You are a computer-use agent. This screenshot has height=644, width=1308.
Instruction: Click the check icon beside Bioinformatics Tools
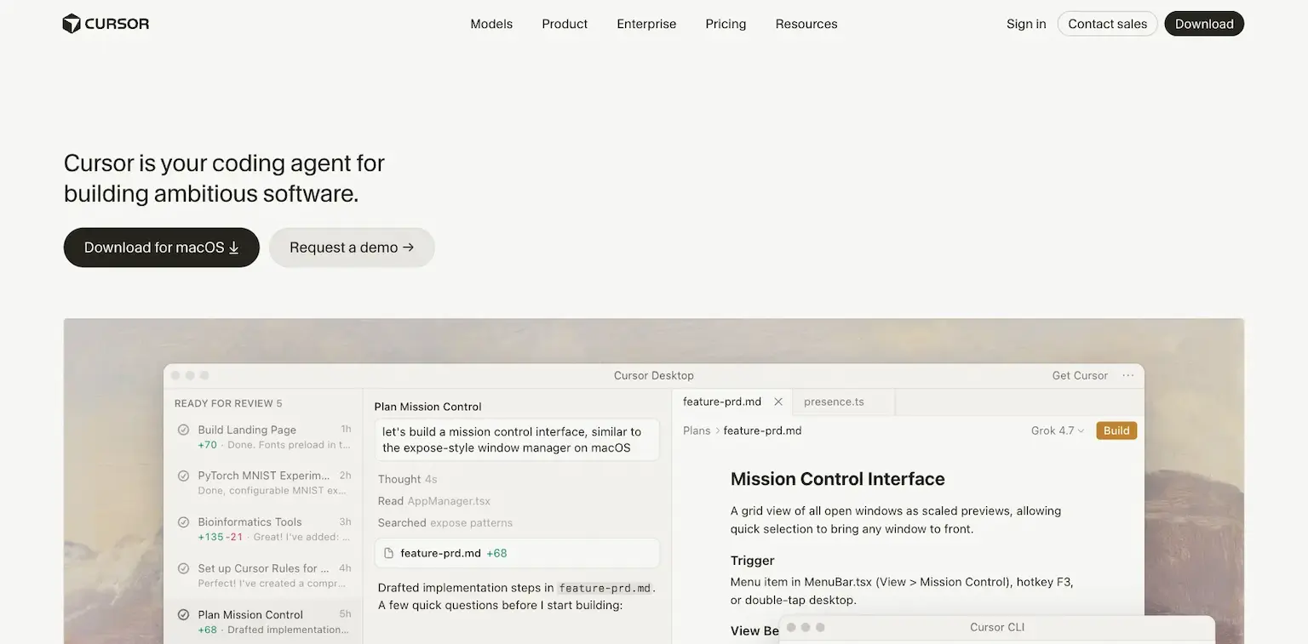[x=183, y=521]
